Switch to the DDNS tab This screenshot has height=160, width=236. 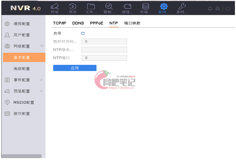tap(78, 23)
